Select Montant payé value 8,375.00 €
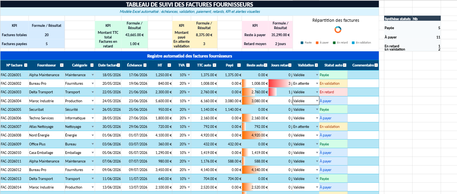457x194 pixels. click(x=204, y=35)
